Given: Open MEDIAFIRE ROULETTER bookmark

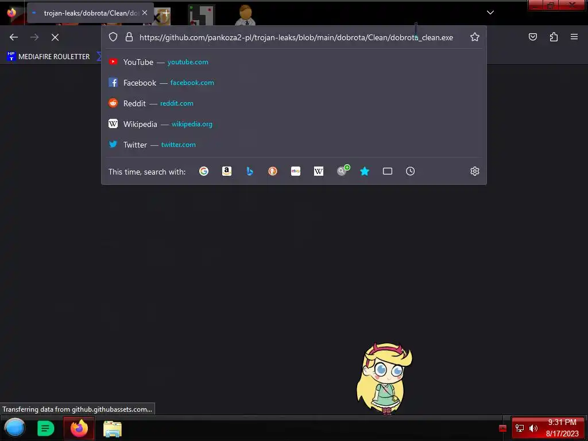Looking at the screenshot, I should pos(48,57).
